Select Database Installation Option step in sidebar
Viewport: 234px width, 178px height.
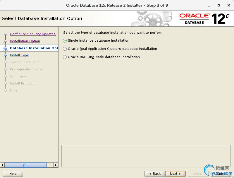34,48
